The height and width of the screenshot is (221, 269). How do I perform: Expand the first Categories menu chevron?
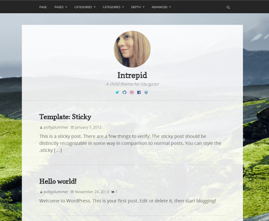pyautogui.click(x=95, y=7)
